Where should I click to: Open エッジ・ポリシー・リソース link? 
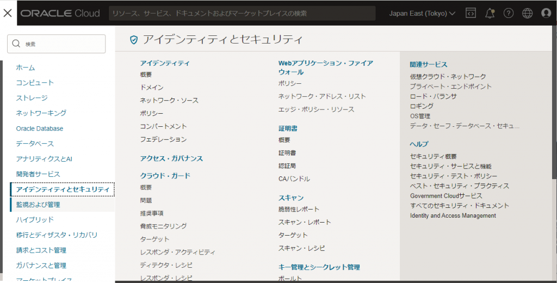click(x=316, y=109)
